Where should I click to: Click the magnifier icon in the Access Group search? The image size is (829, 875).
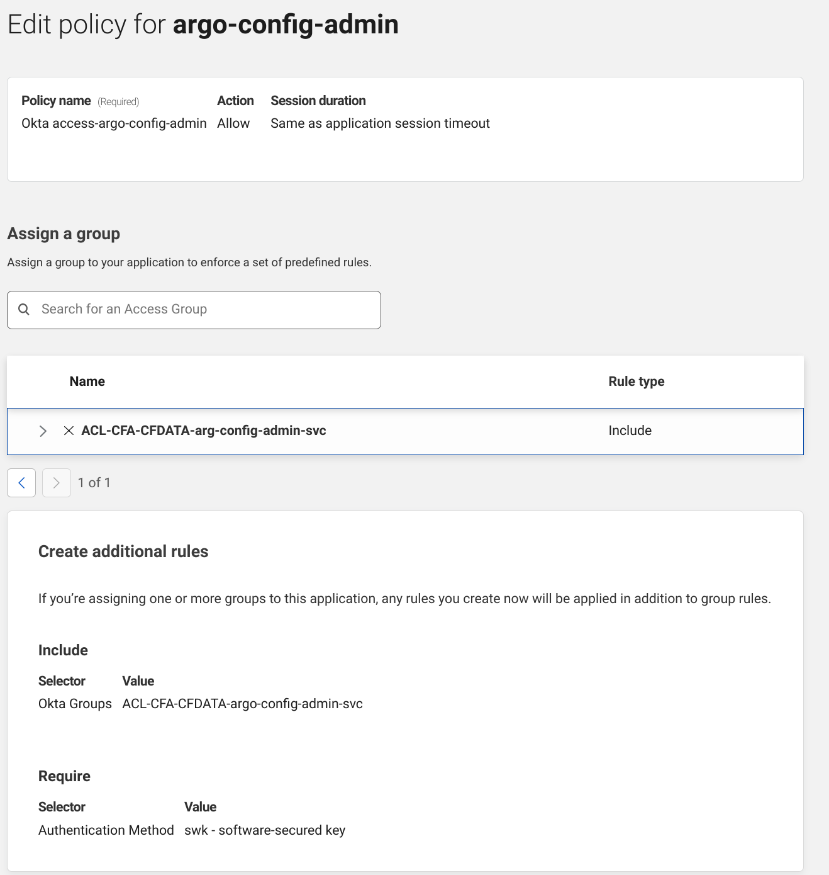click(24, 309)
